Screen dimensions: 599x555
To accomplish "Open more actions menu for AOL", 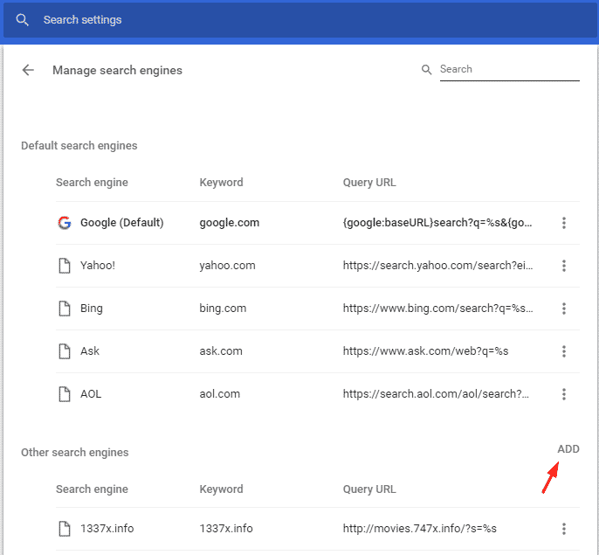I will coord(564,394).
